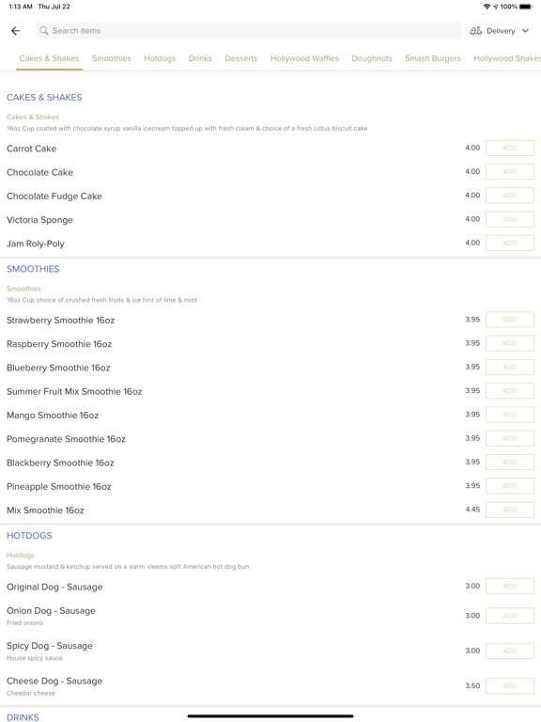
Task: Open the Hollywood Waffles tab
Action: pos(304,58)
